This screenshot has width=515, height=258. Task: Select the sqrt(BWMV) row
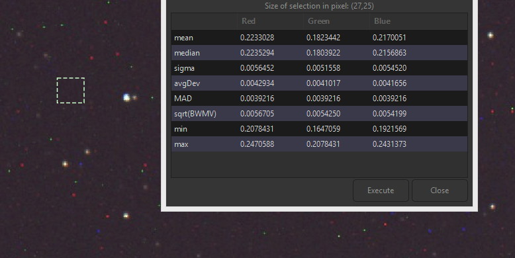[x=319, y=114]
